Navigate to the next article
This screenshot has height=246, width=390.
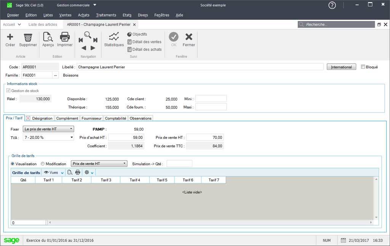(x=93, y=48)
